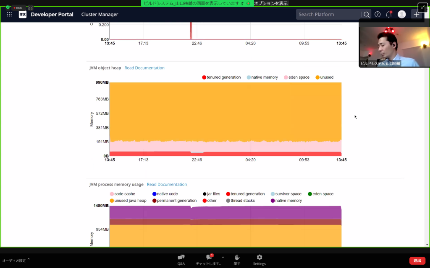
Task: Click the Mendix mx logo
Action: [23, 14]
